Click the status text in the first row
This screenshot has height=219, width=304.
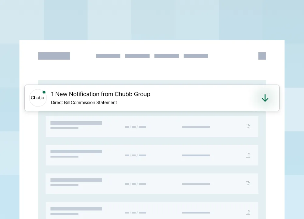point(196,127)
